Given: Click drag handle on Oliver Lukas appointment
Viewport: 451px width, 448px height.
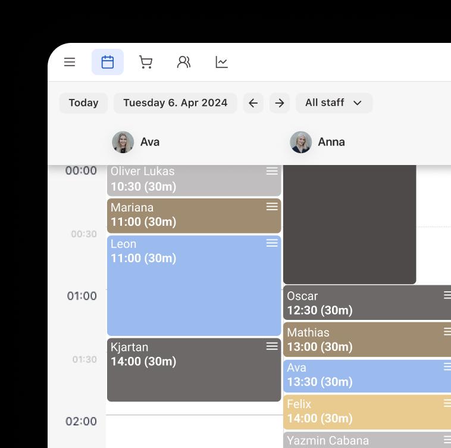Looking at the screenshot, I should tap(272, 171).
